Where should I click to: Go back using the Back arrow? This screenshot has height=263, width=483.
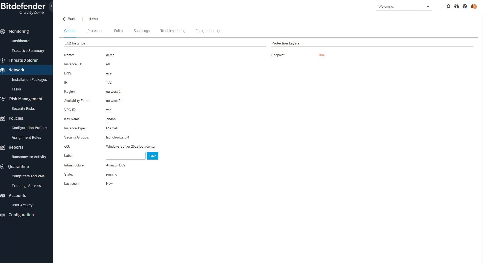coord(69,19)
